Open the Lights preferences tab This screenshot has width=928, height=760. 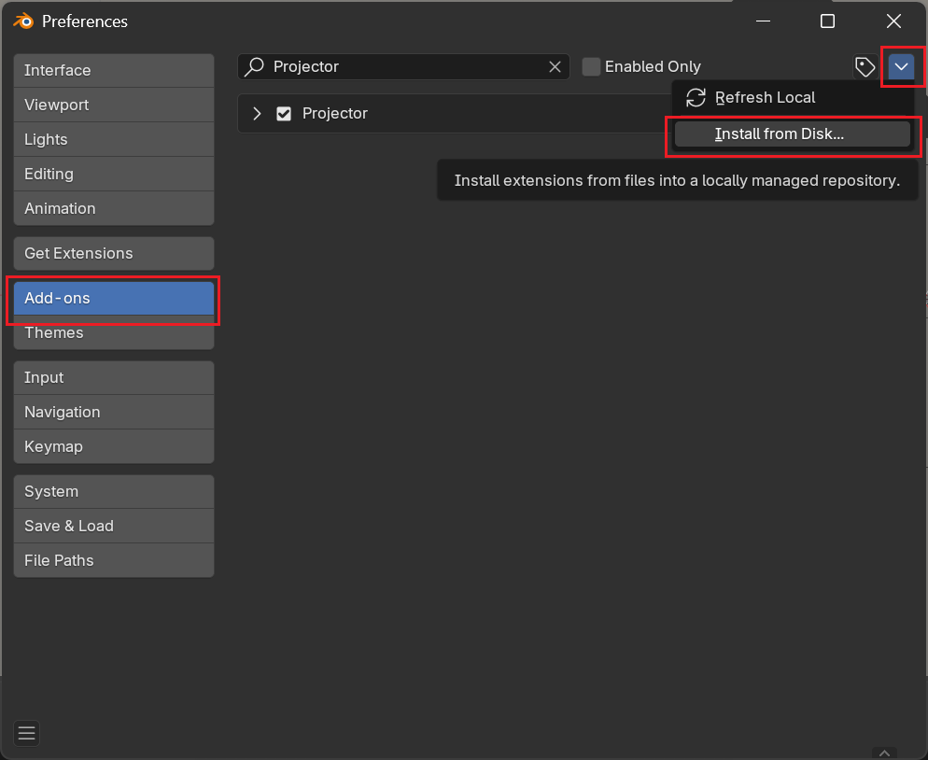(x=114, y=140)
